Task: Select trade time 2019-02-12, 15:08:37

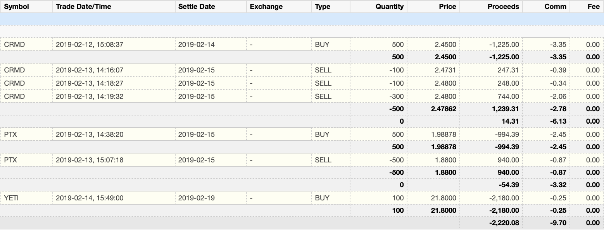Action: pyautogui.click(x=90, y=45)
